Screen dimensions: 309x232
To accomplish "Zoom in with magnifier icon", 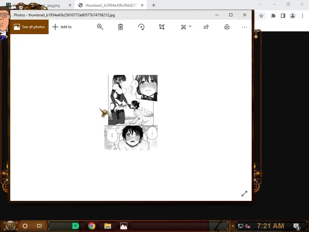I will tap(100, 27).
